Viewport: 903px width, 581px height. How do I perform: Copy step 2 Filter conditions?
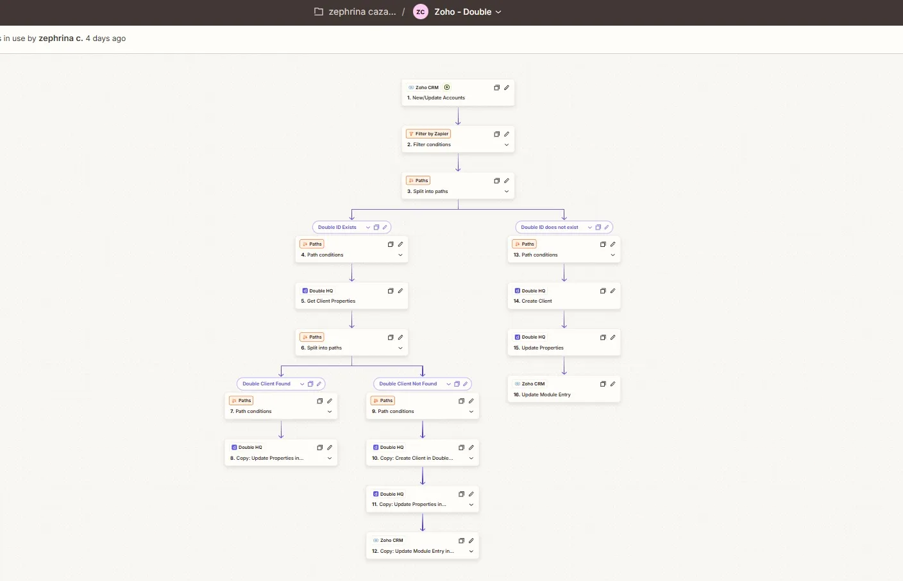coord(496,134)
